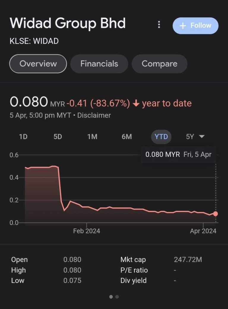
Task: Select the 5D time range
Action: [x=58, y=137]
